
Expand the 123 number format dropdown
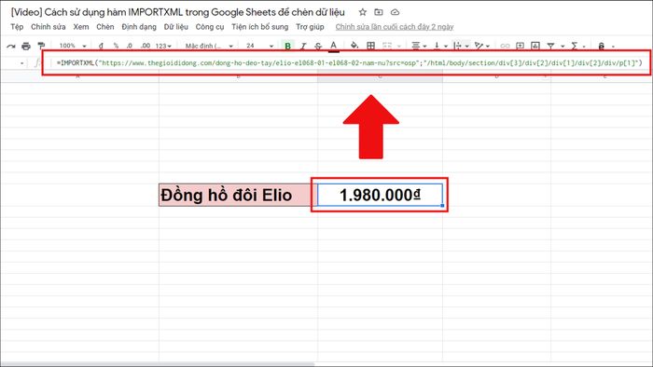[163, 46]
